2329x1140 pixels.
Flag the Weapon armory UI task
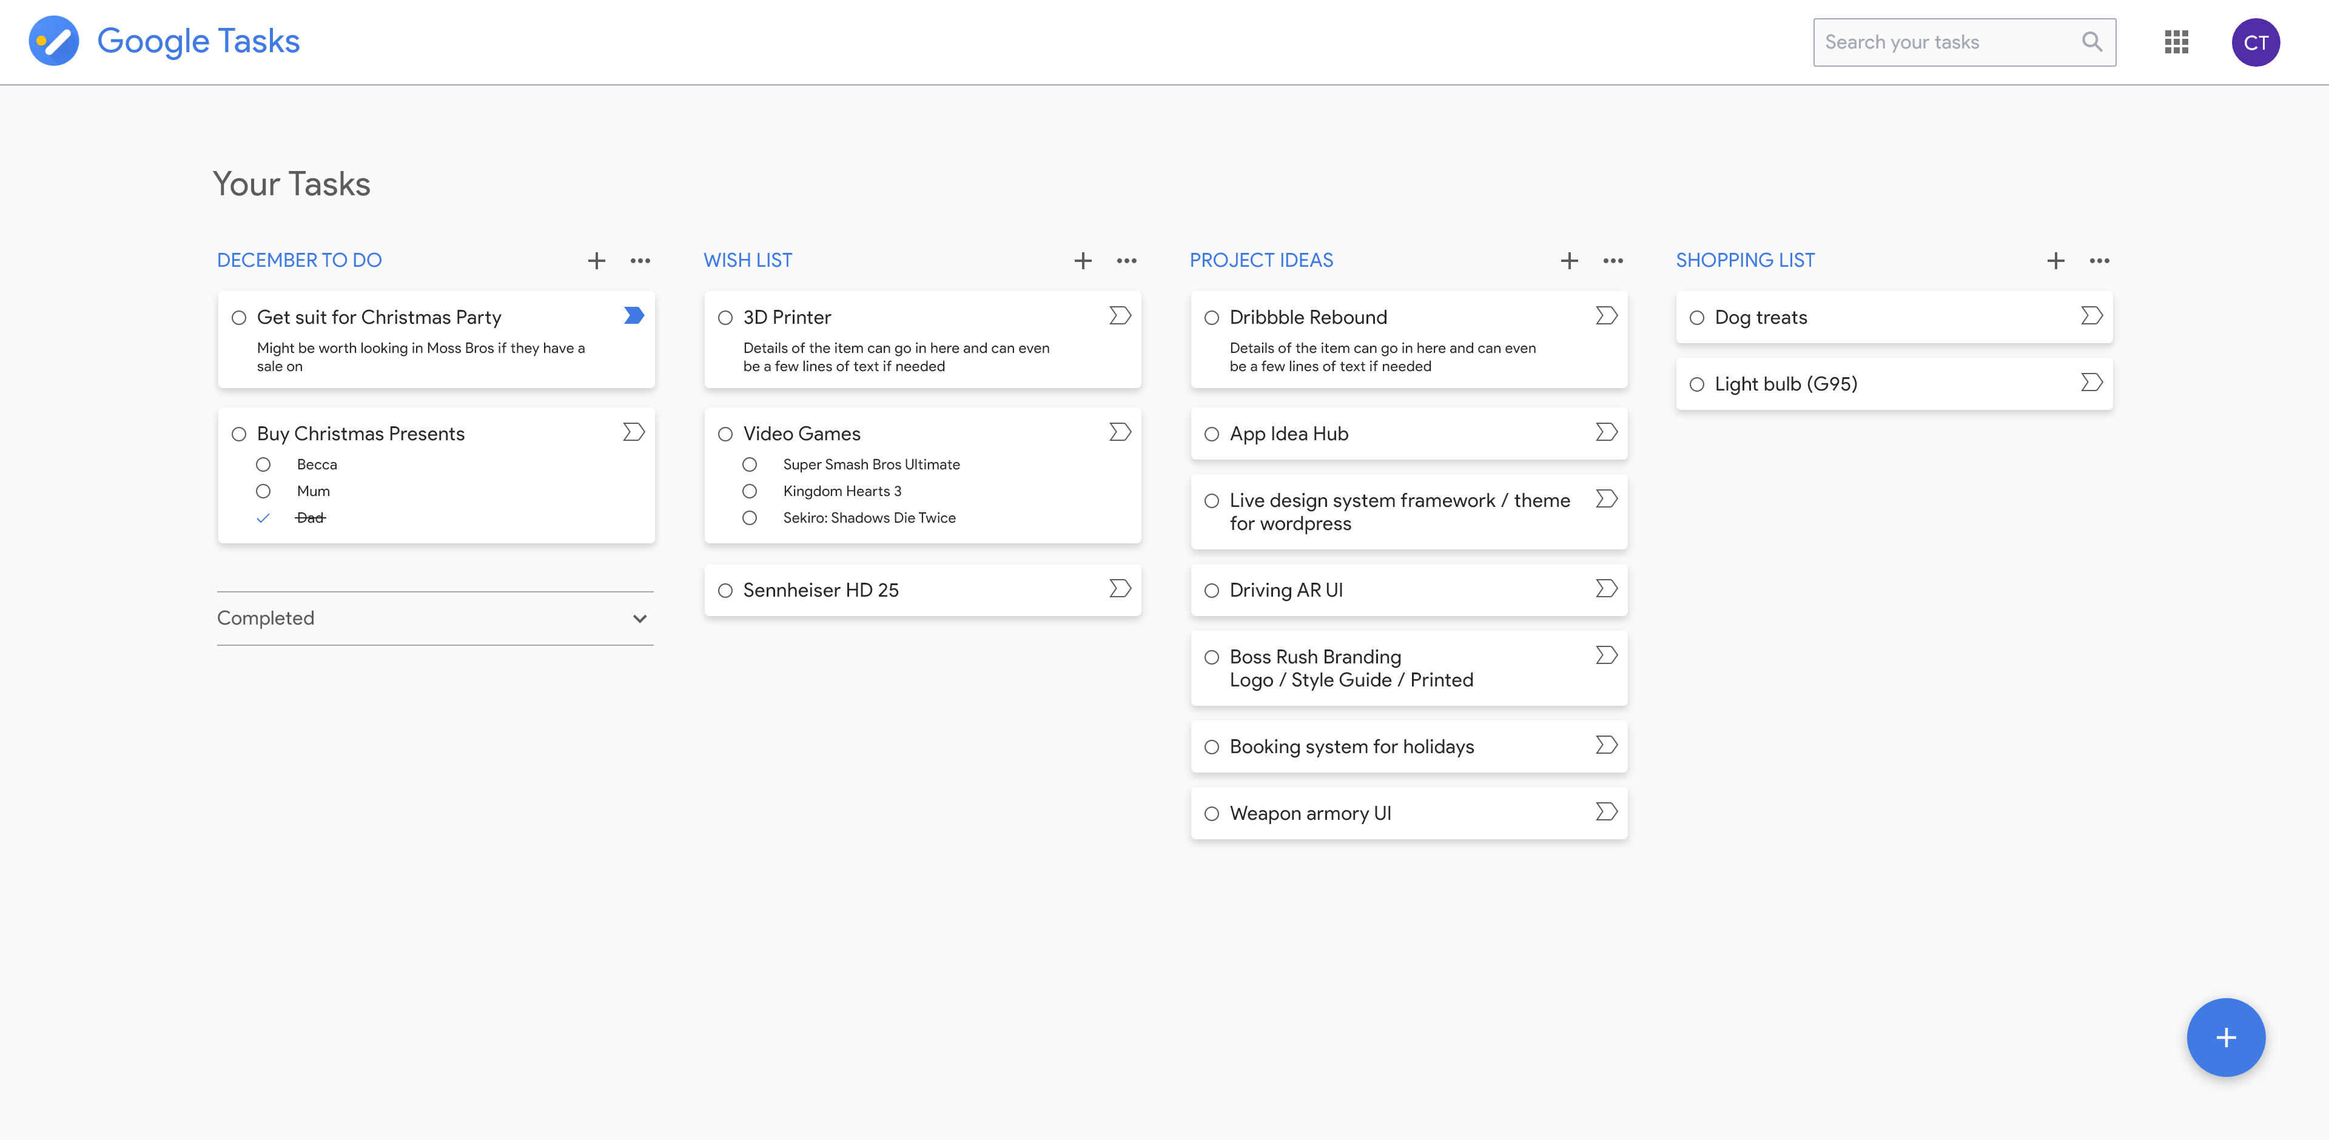point(1605,812)
